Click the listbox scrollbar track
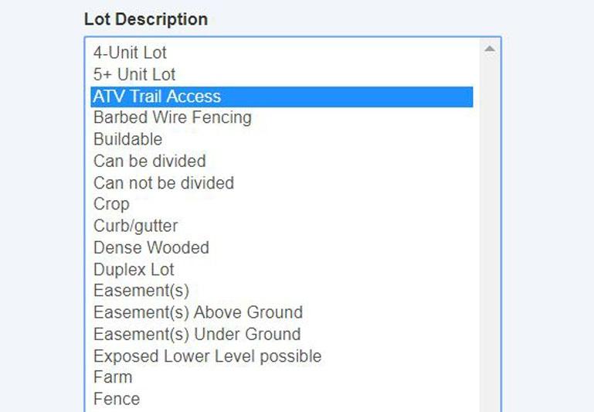Screen dimensions: 594x412 click(x=489, y=232)
